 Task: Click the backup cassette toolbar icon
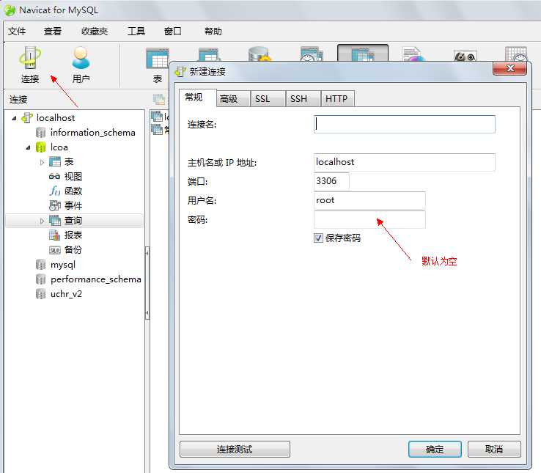click(x=465, y=55)
